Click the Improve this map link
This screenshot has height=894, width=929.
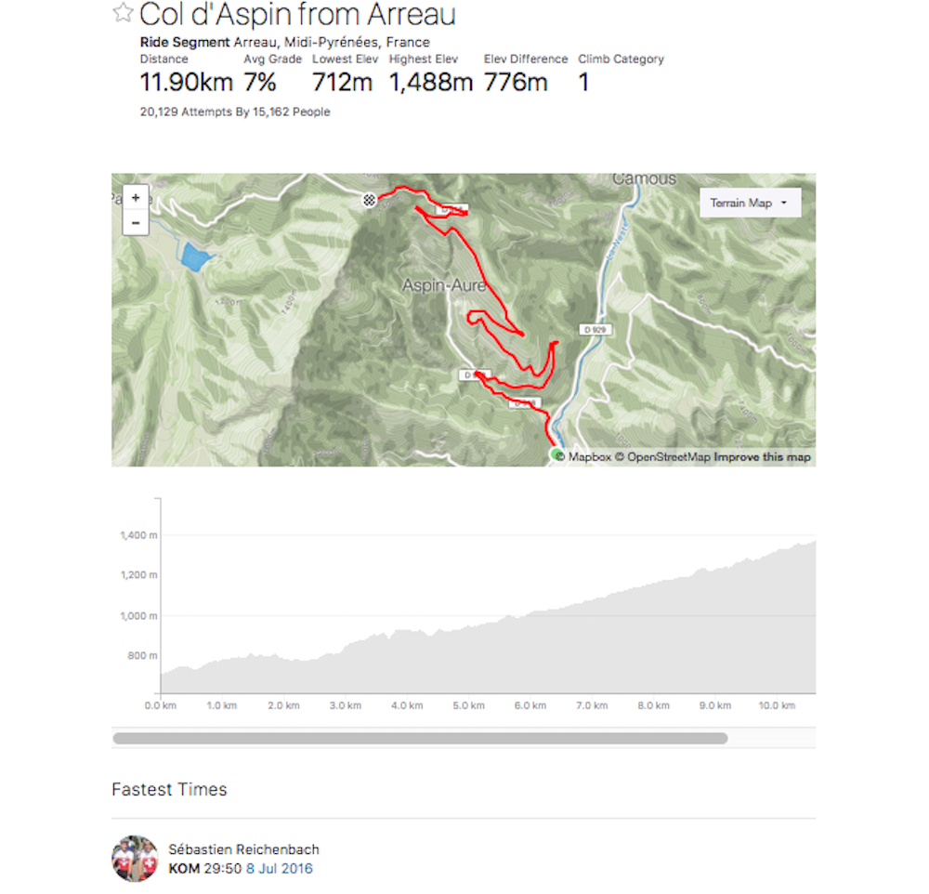point(762,457)
